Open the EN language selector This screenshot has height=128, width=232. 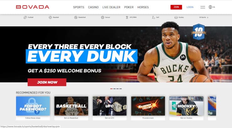(214, 7)
